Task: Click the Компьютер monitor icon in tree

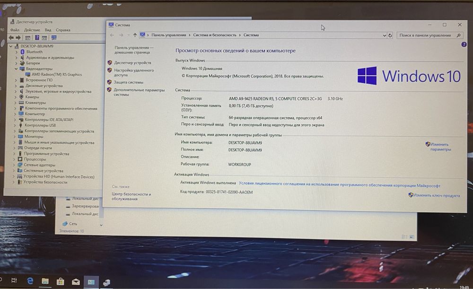Action: click(x=21, y=114)
